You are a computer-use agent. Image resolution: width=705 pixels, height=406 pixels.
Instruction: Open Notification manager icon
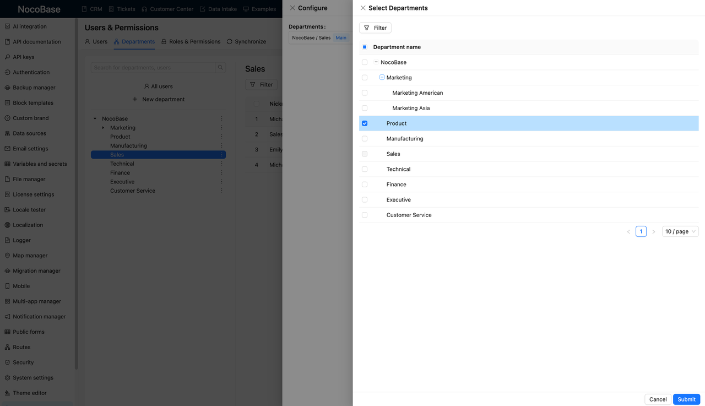[7, 317]
